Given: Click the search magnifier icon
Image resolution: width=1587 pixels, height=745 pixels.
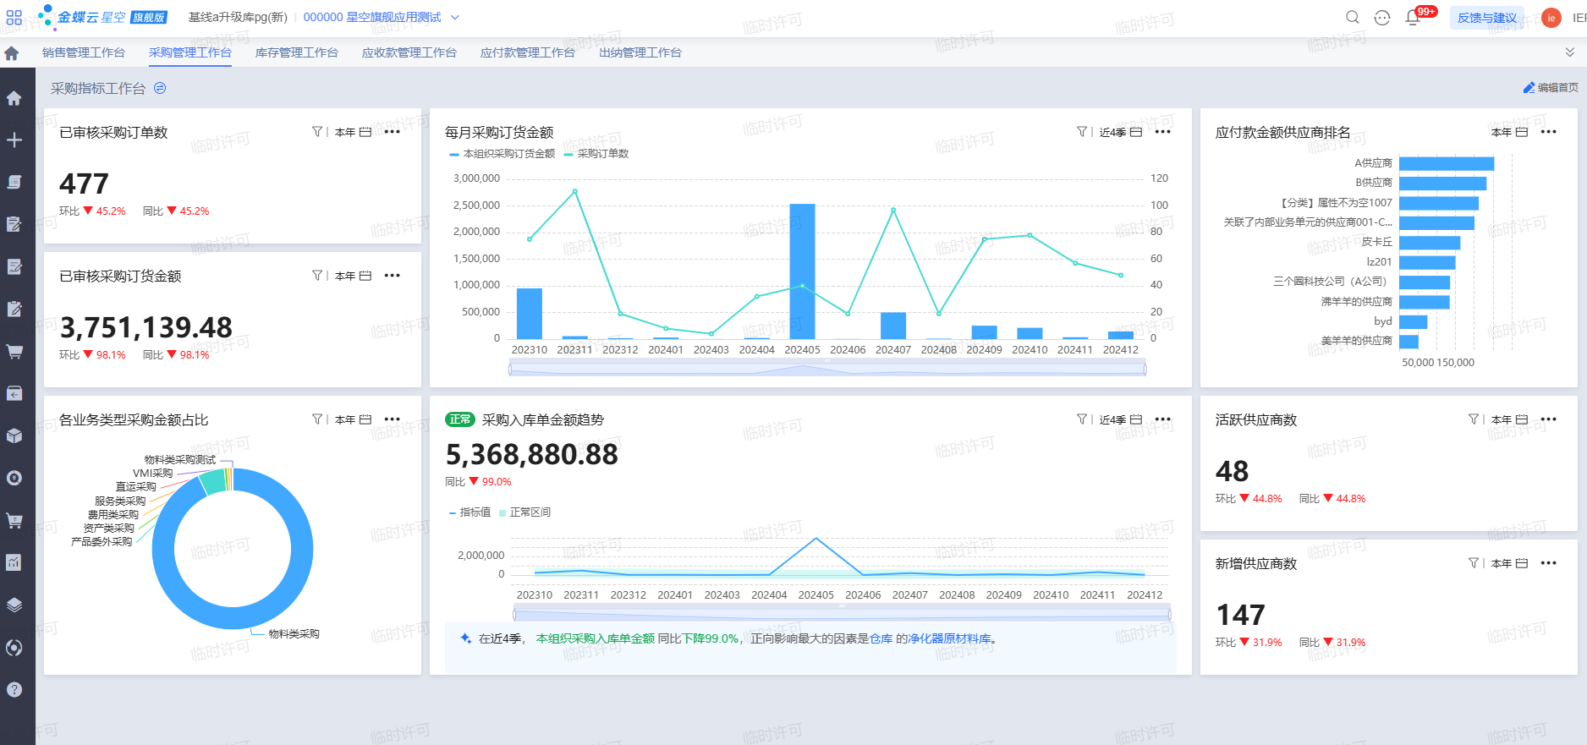Looking at the screenshot, I should point(1353,17).
